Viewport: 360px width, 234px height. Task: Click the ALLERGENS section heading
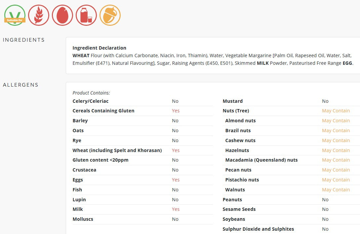(x=21, y=85)
